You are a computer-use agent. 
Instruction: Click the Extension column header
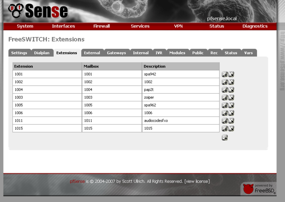click(47, 67)
